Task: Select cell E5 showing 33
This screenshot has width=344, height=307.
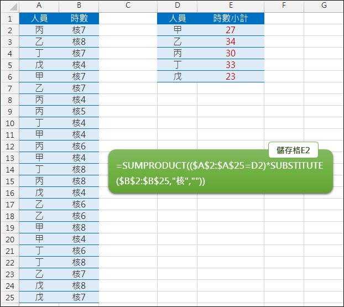Action: [x=231, y=65]
